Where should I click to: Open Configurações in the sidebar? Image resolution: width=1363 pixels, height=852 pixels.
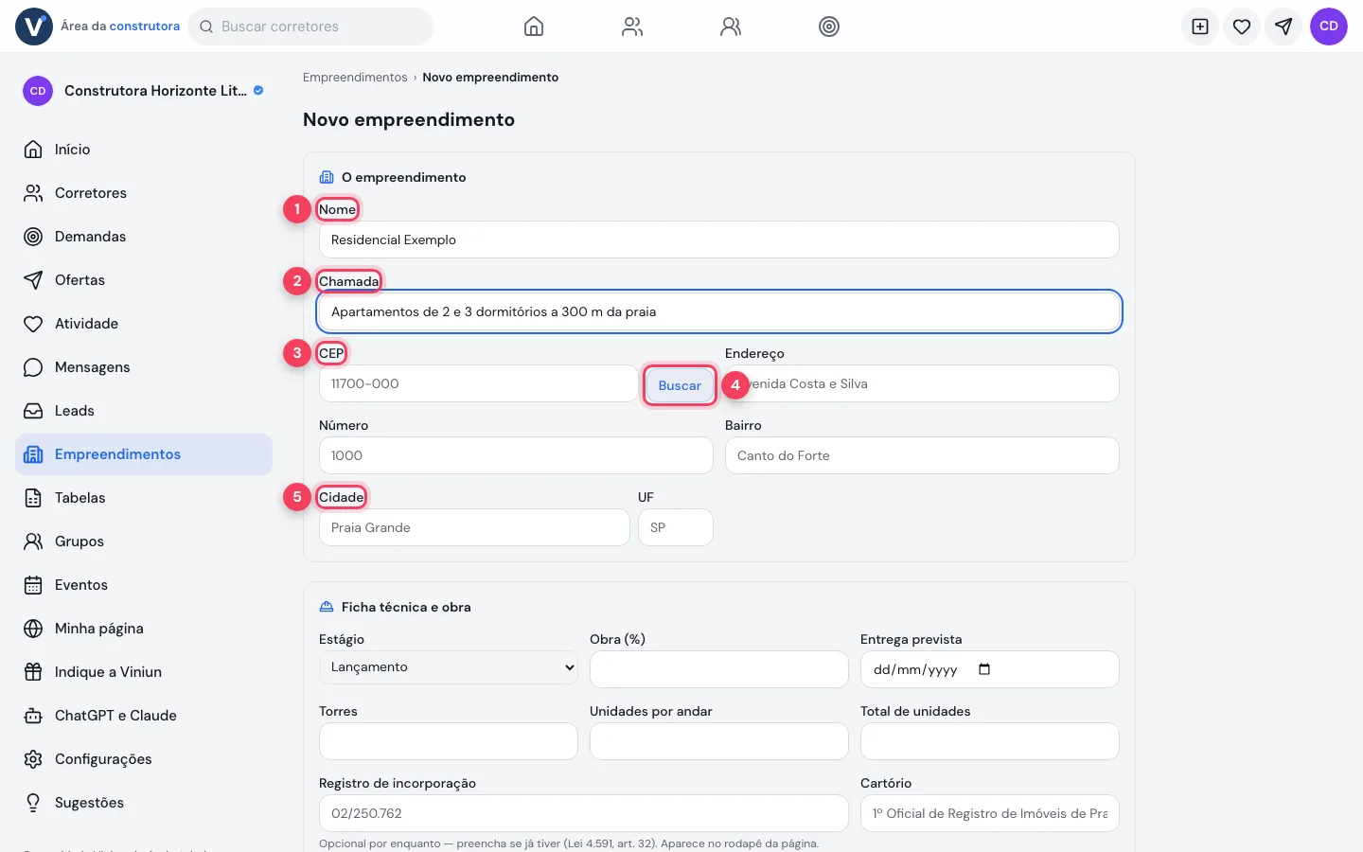[x=144, y=759]
